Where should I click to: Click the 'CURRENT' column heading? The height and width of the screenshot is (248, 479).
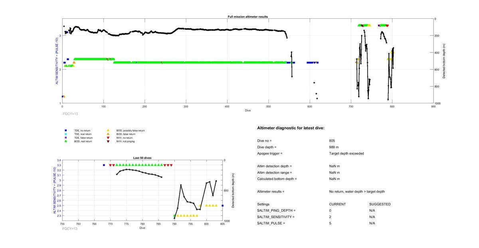tap(337, 204)
